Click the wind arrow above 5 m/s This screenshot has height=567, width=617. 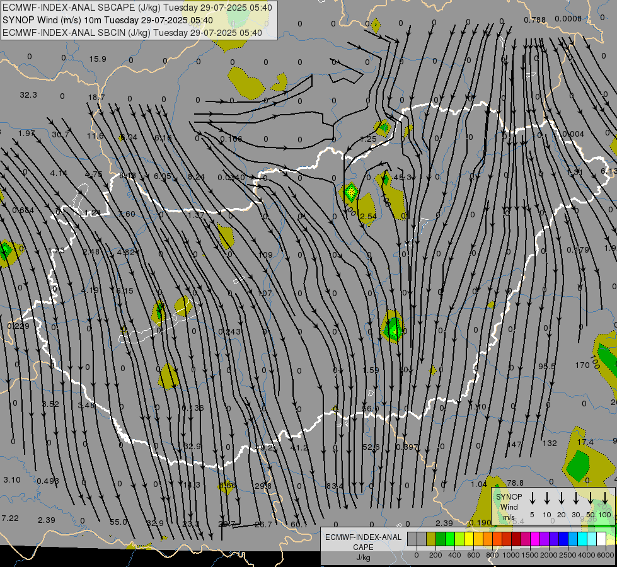pos(533,498)
